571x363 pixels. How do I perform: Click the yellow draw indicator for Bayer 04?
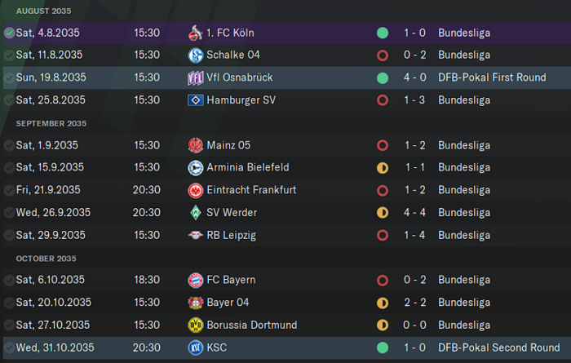pyautogui.click(x=383, y=303)
